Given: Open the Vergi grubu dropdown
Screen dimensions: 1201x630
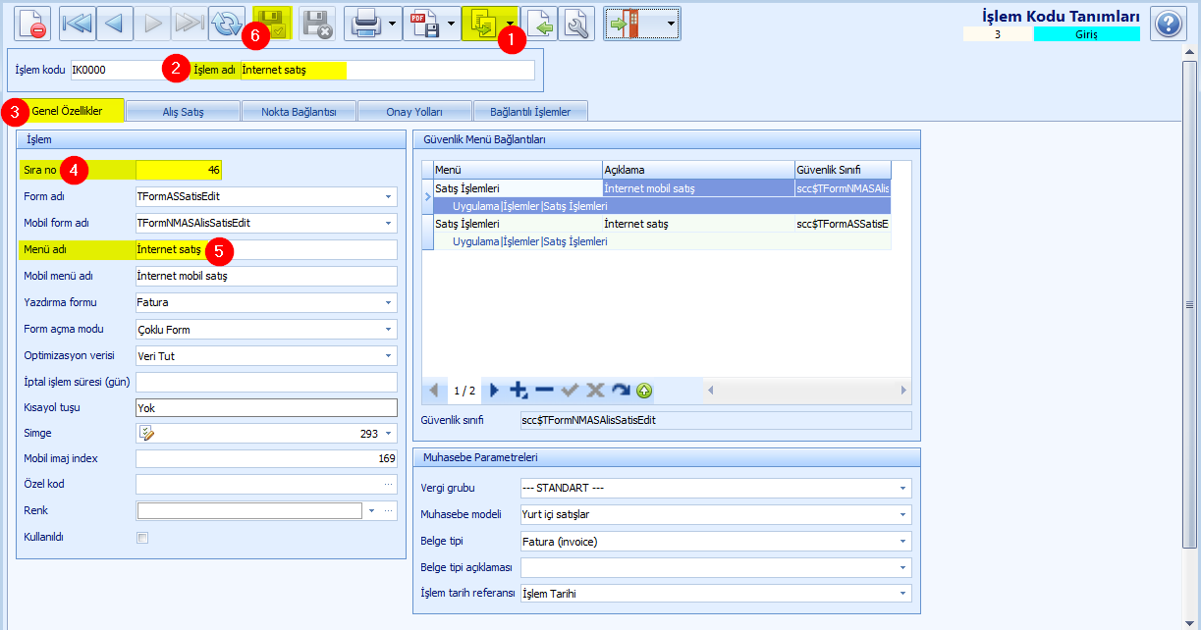Looking at the screenshot, I should point(903,488).
